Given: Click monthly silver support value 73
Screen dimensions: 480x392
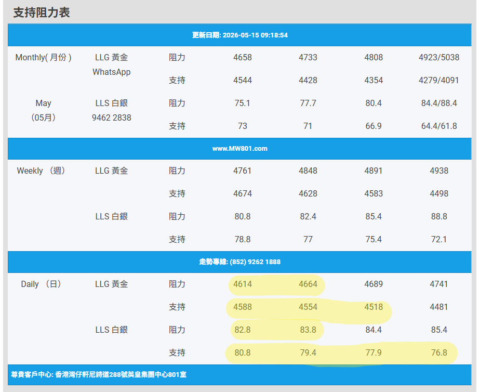Looking at the screenshot, I should click(243, 126).
